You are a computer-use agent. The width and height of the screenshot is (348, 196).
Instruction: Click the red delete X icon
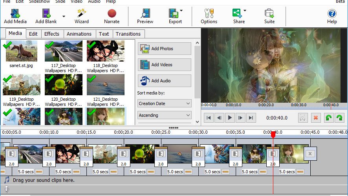tap(316, 118)
